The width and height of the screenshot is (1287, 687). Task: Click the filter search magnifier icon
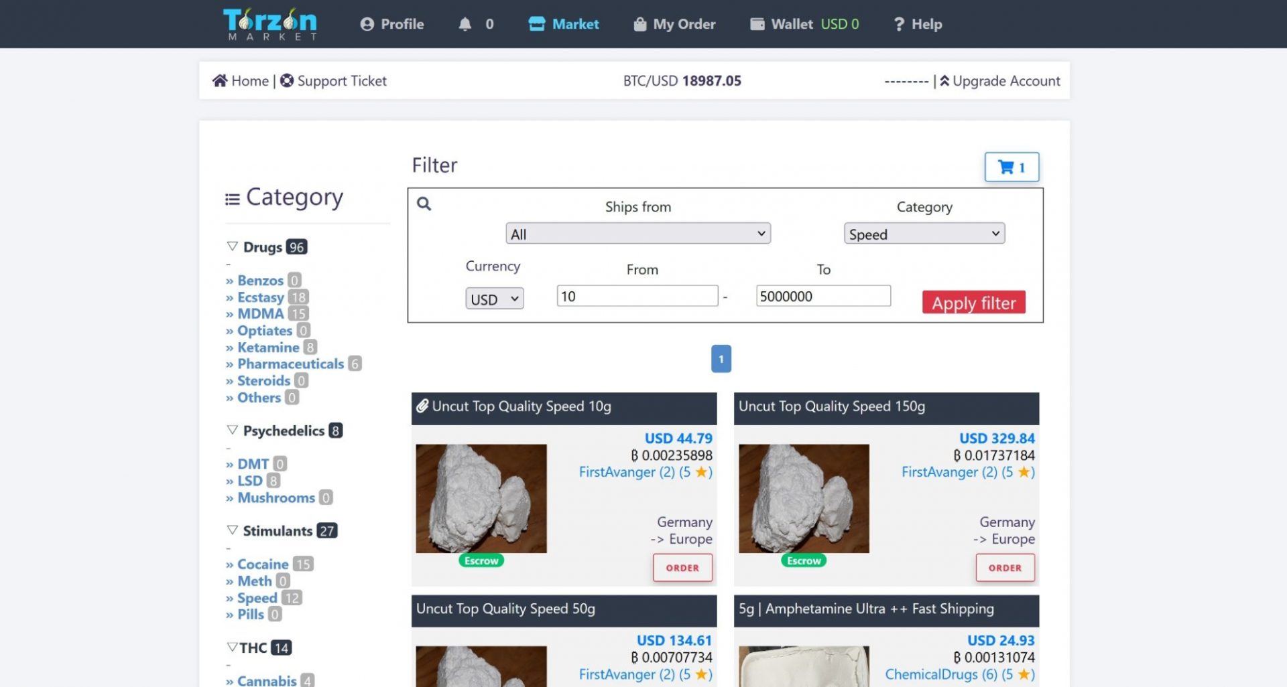tap(424, 204)
